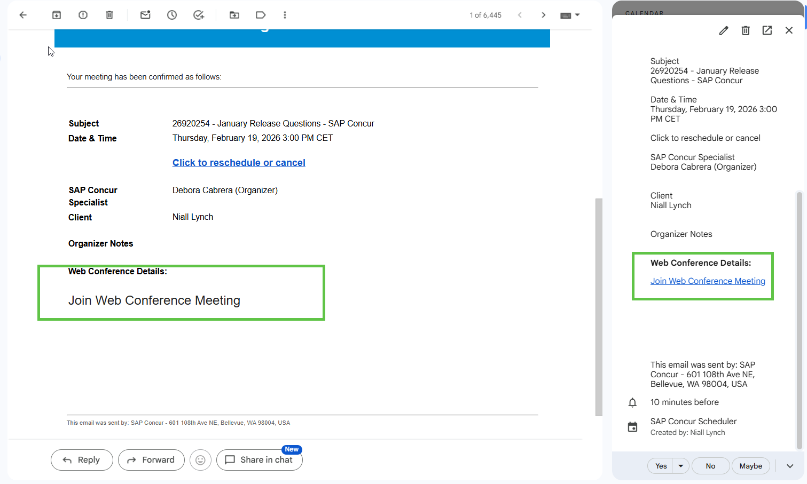Mark the email as unread

point(145,15)
